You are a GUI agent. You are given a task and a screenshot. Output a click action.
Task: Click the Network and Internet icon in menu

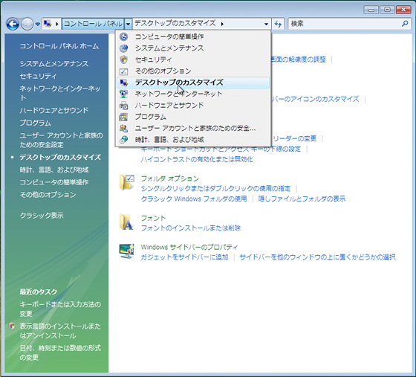[x=123, y=94]
